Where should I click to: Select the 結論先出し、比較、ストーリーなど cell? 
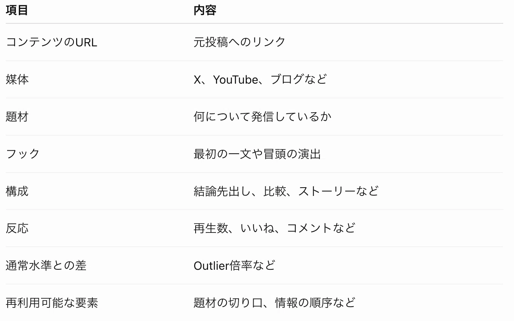click(286, 191)
